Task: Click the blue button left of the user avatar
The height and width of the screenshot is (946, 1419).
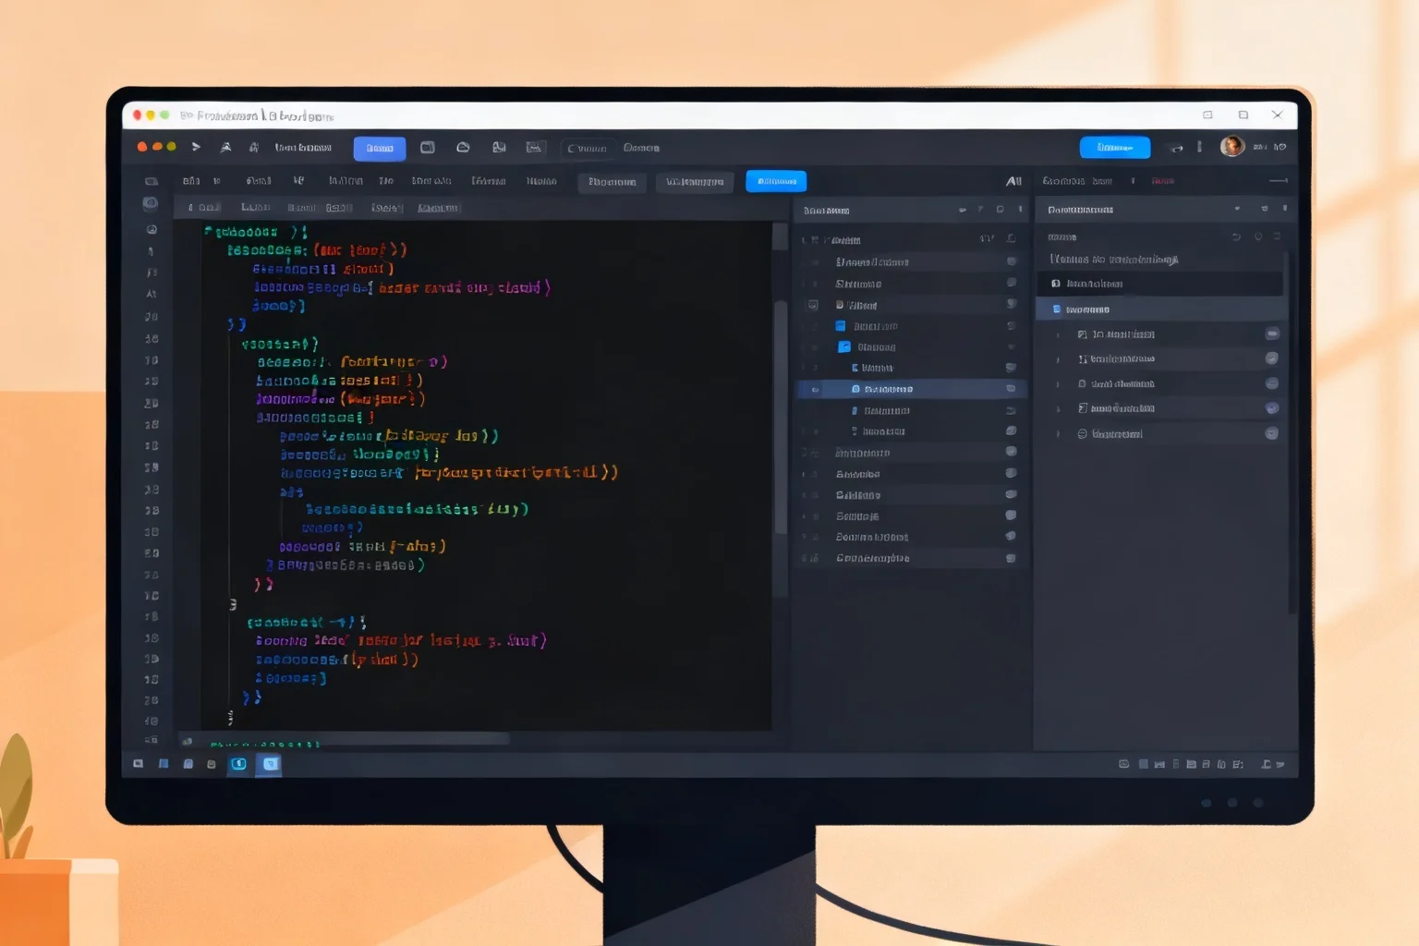Action: [1115, 148]
